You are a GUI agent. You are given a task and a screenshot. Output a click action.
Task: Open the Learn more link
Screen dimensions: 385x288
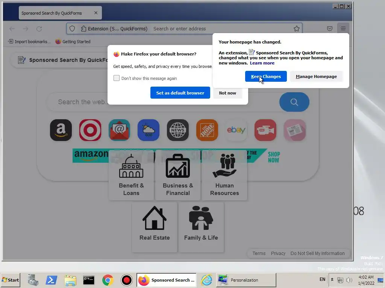coord(262,63)
